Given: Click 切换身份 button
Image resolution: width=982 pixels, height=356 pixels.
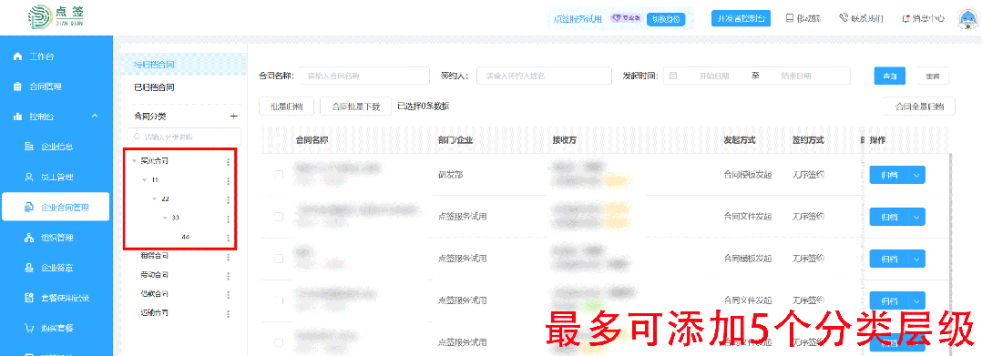Looking at the screenshot, I should pyautogui.click(x=666, y=19).
